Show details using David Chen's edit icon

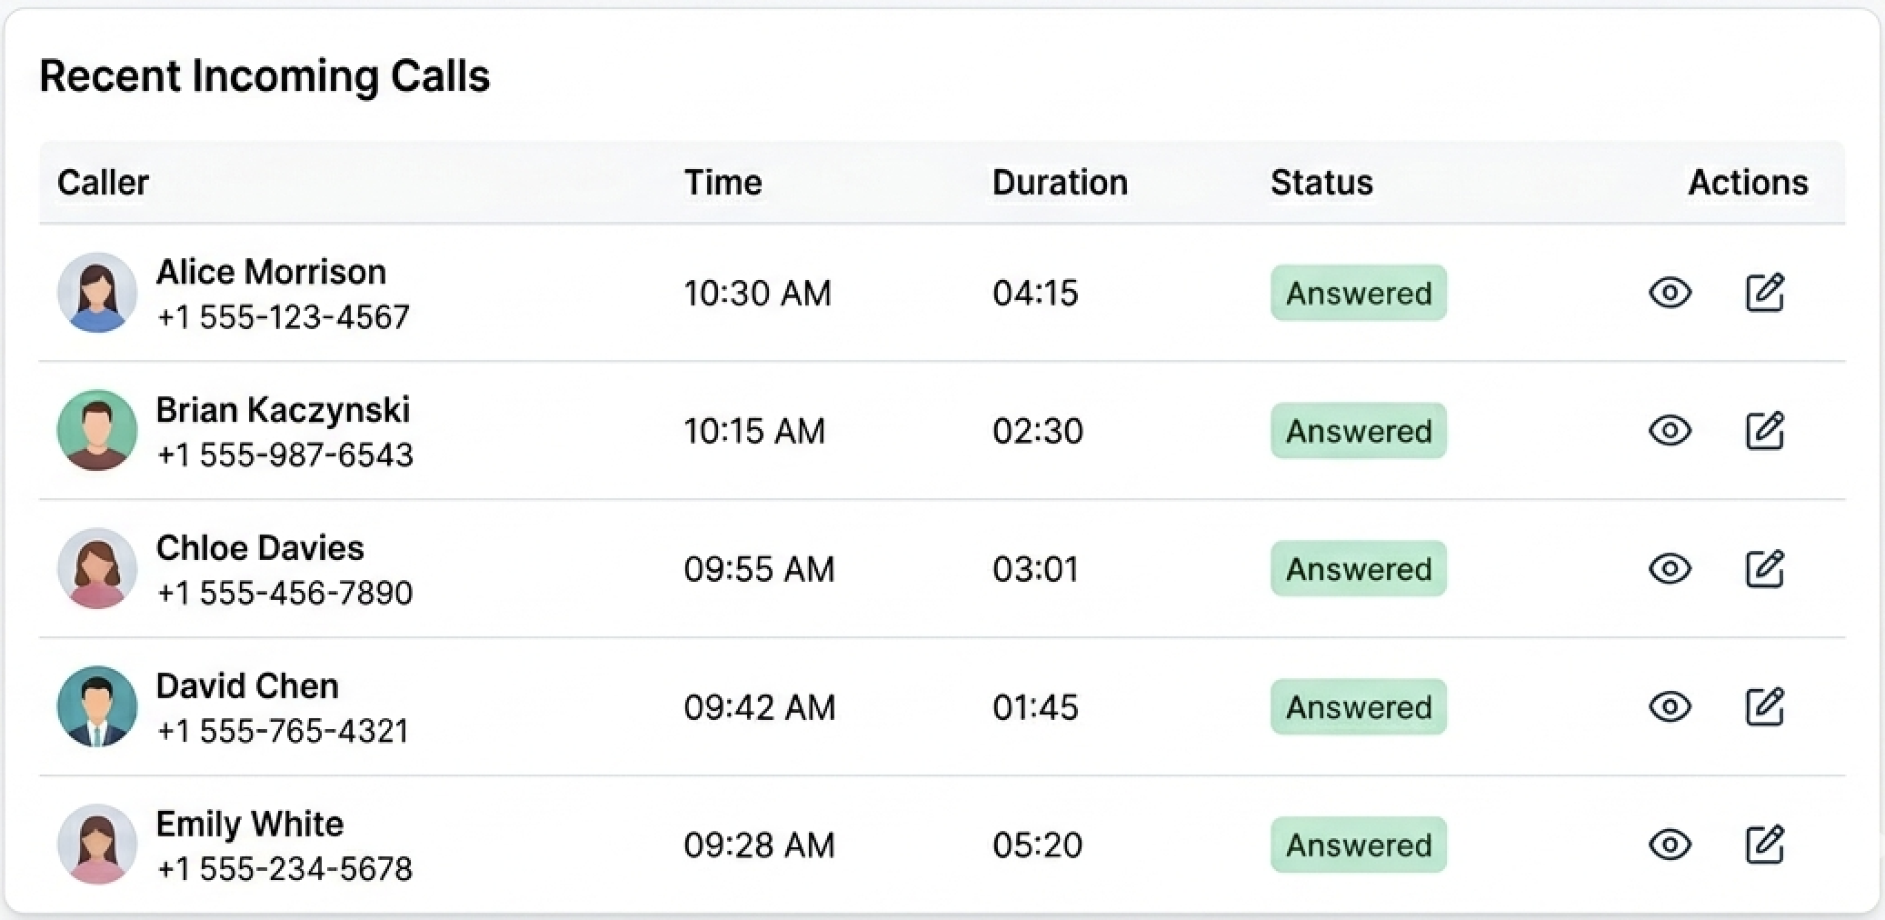pos(1767,707)
